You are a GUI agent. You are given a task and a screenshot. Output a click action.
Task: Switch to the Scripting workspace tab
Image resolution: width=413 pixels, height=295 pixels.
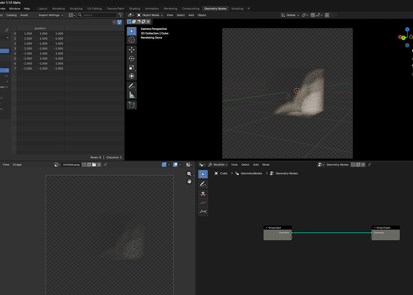pyautogui.click(x=237, y=8)
